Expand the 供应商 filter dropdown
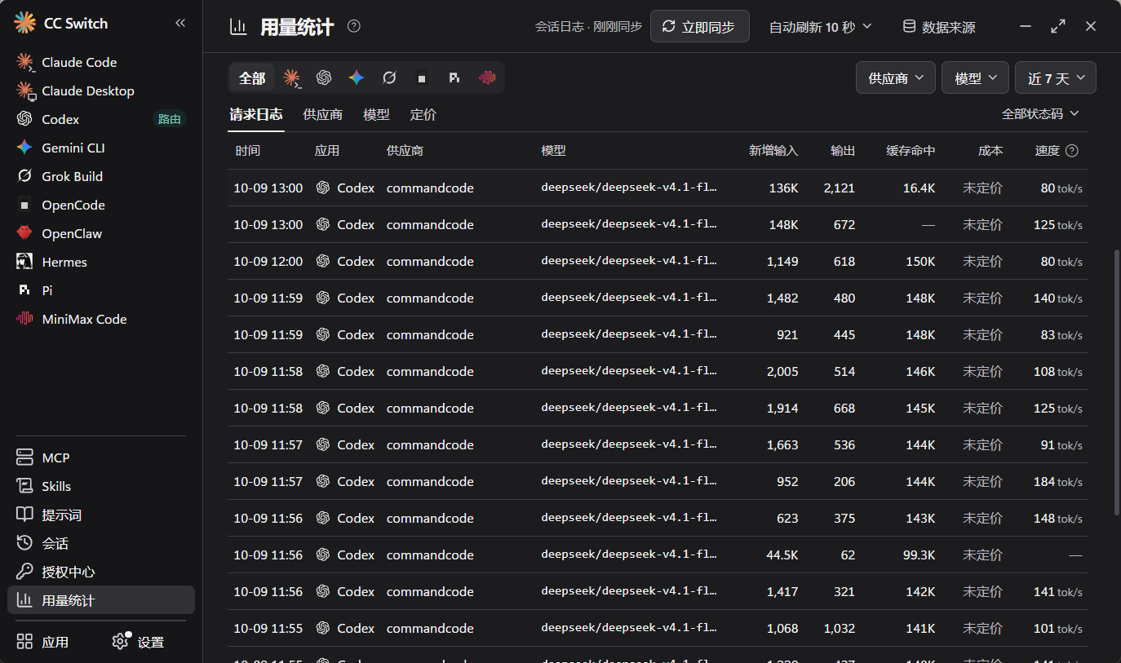 point(896,78)
